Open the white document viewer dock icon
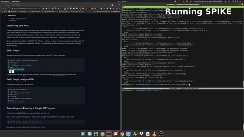 (x=148, y=134)
